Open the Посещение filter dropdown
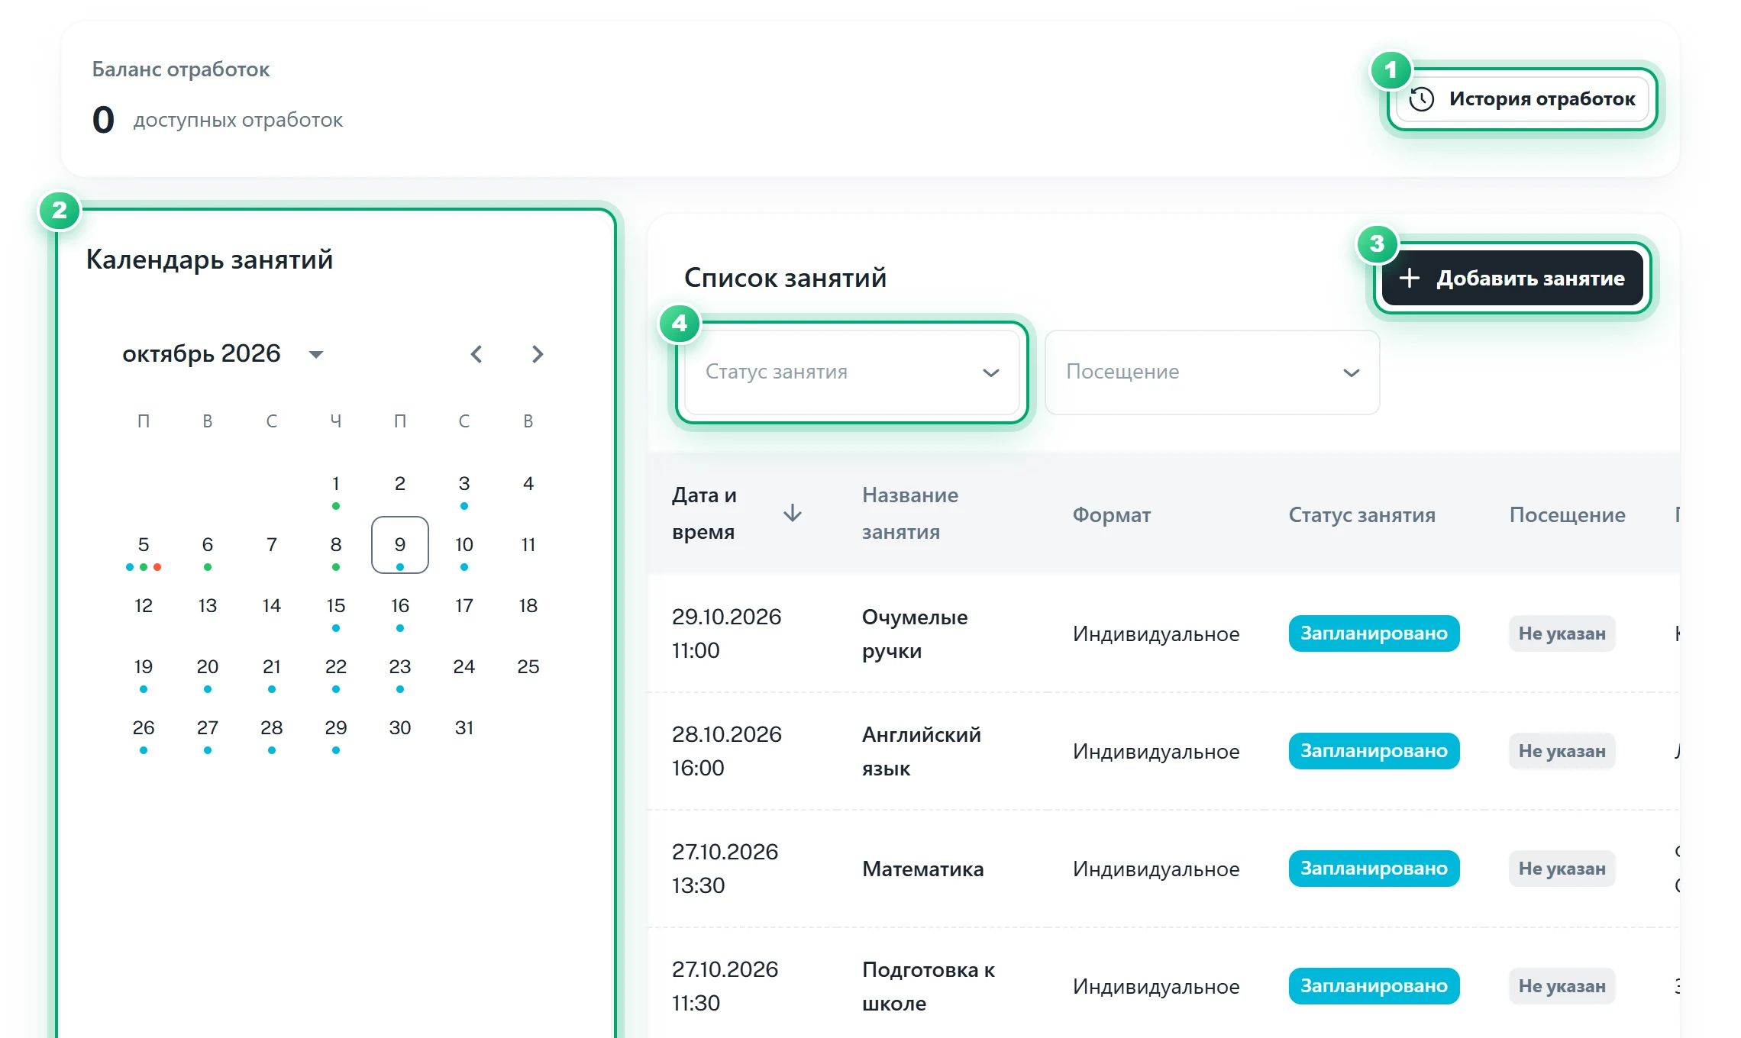 click(1212, 372)
